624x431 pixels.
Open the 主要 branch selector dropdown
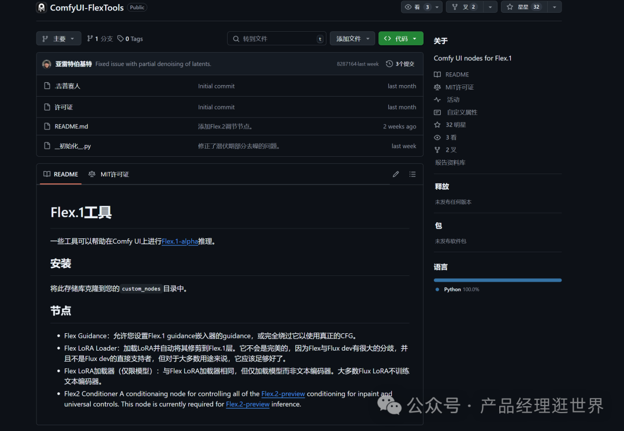click(x=58, y=39)
